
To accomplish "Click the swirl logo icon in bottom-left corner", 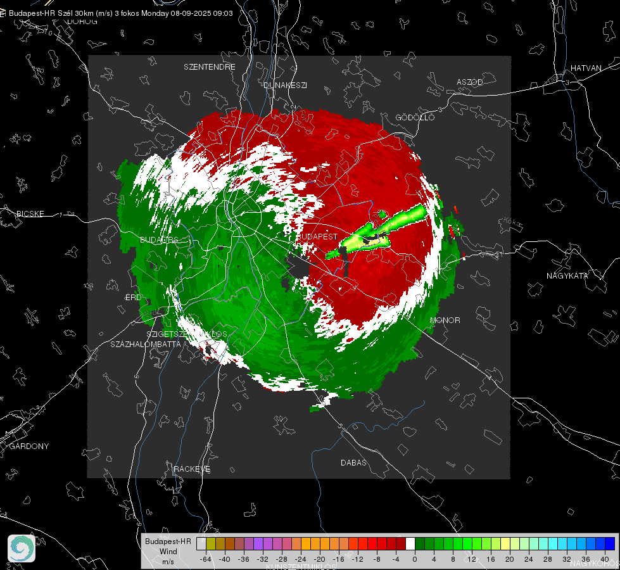I will pos(22,548).
